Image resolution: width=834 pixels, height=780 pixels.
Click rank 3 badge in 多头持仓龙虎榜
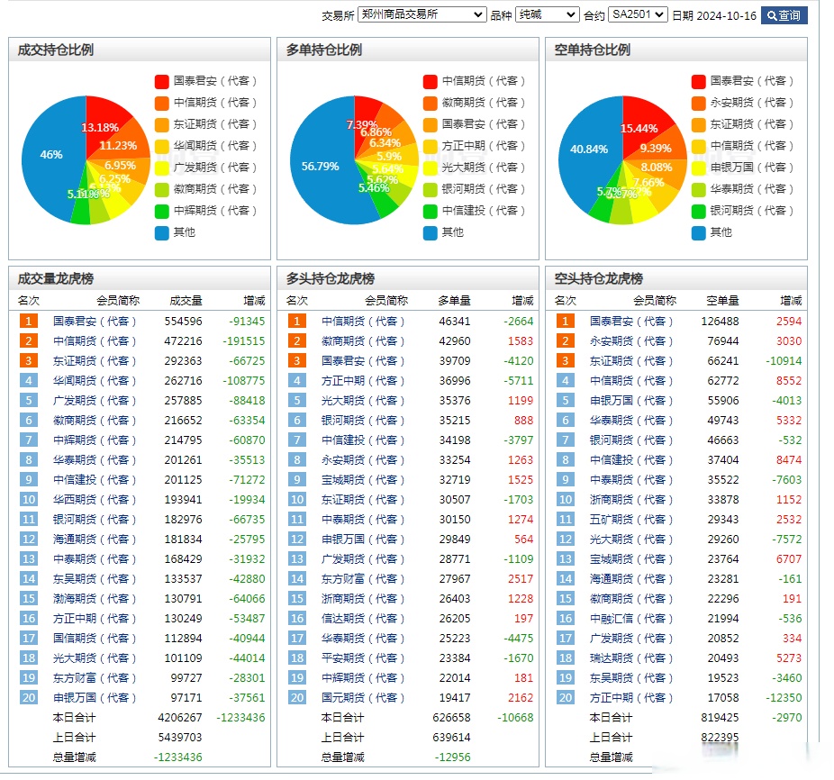pos(297,360)
